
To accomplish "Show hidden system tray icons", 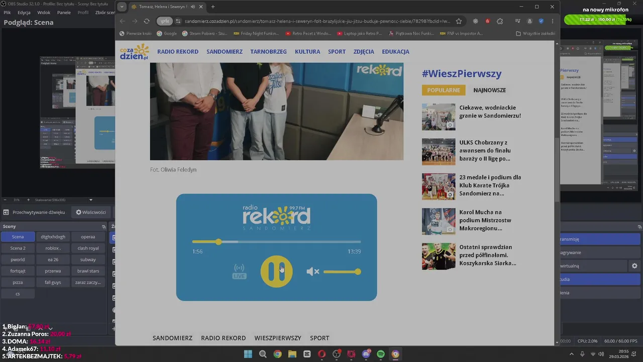I will 573,354.
